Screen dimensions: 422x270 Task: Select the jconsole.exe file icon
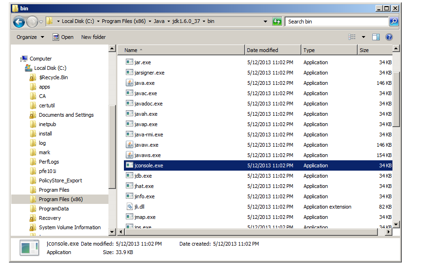130,165
